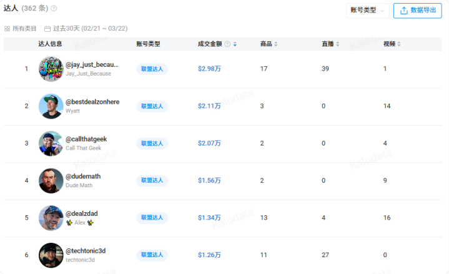Sort table by 成交金额 arrows
This screenshot has width=449, height=274.
coord(235,44)
